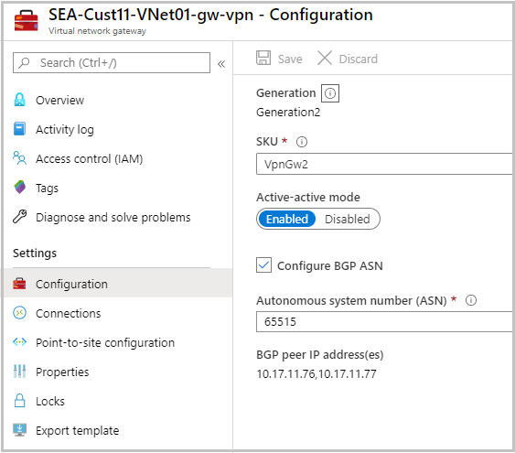
Task: Collapse the sidebar with double chevron
Action: tap(221, 64)
